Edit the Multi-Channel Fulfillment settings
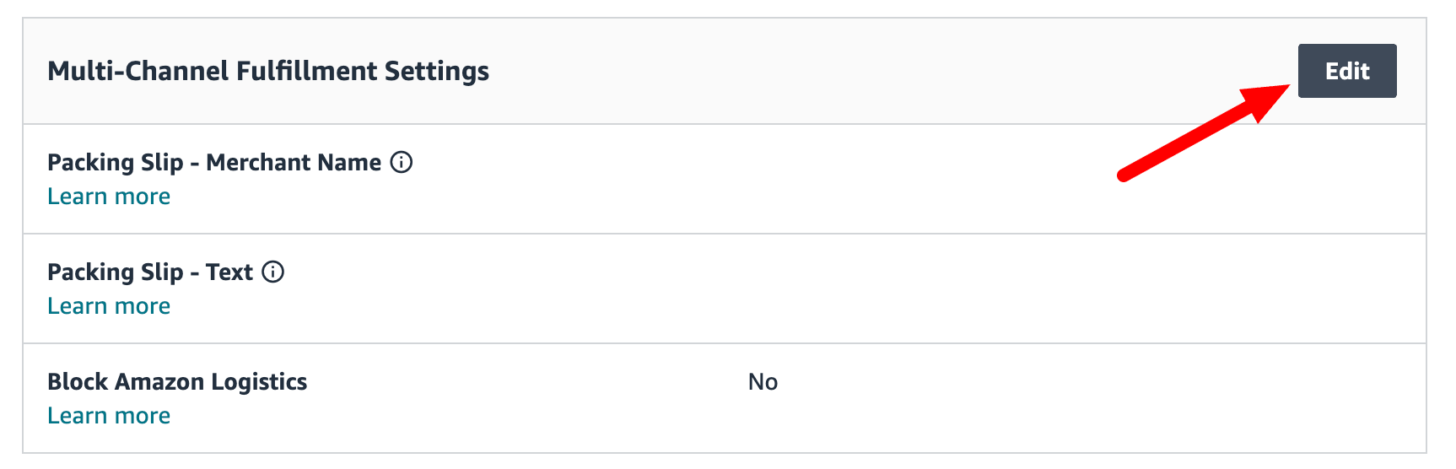Screen dimensions: 1456x469 click(x=1347, y=71)
